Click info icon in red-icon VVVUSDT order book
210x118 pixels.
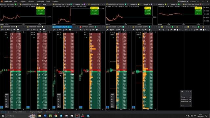pos(97,29)
